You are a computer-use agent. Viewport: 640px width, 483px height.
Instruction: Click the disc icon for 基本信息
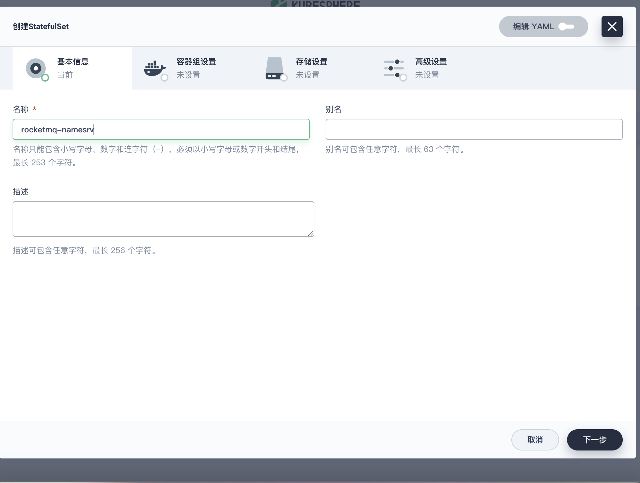(36, 68)
